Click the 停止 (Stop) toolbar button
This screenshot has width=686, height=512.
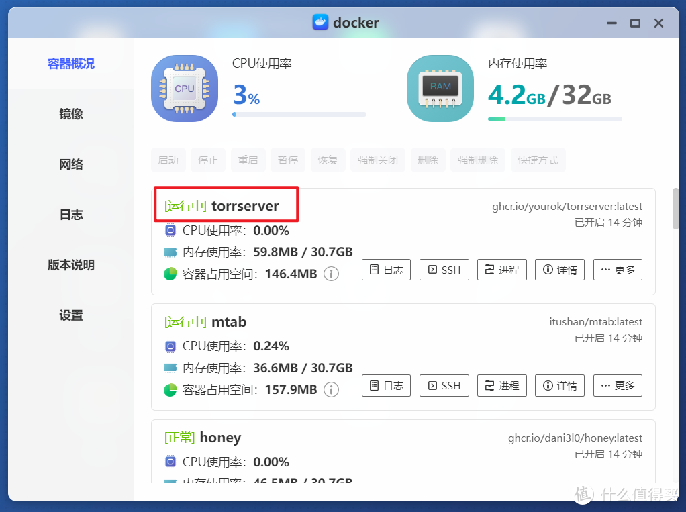coord(208,160)
